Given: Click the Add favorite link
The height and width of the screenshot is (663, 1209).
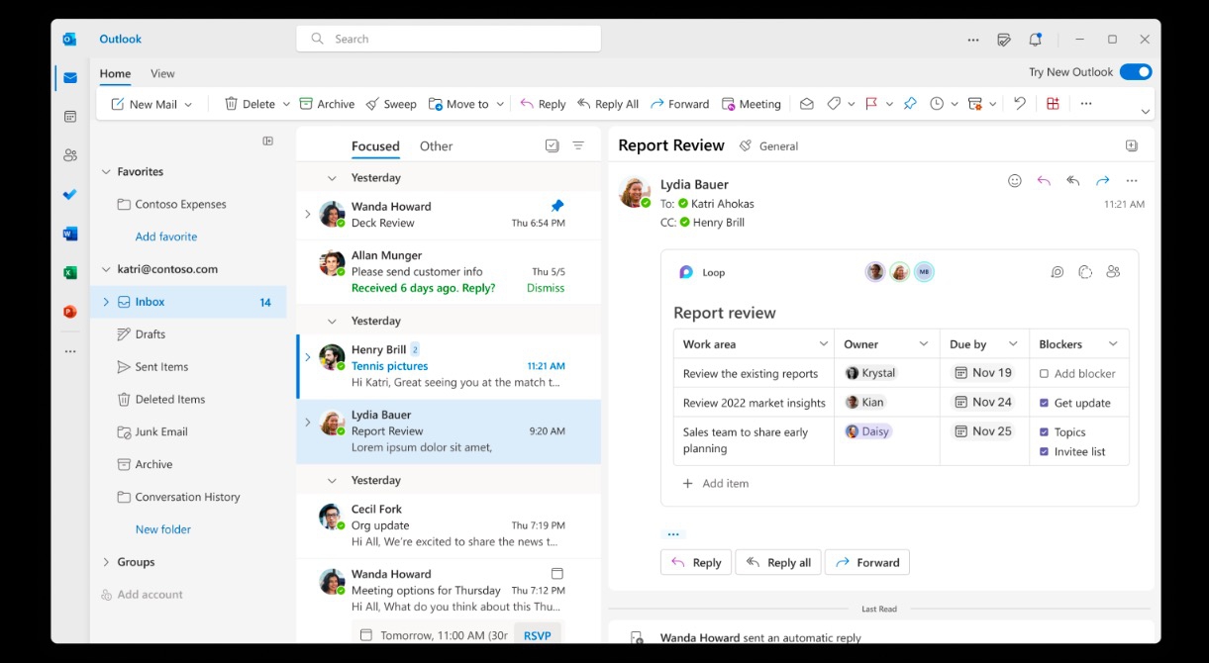Looking at the screenshot, I should click(166, 237).
